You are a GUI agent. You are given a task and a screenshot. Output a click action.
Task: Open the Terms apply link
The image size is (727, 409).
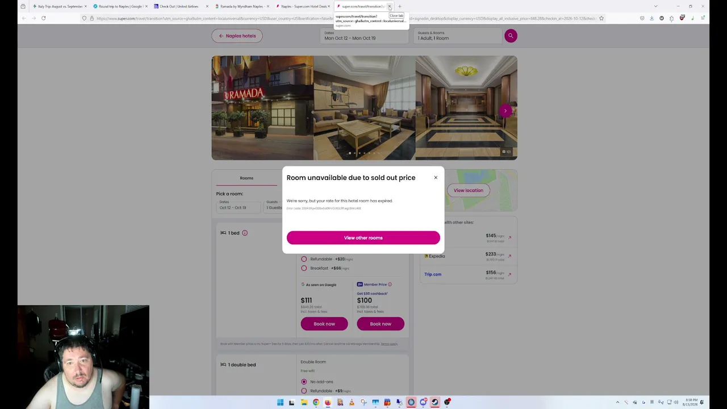(x=389, y=344)
